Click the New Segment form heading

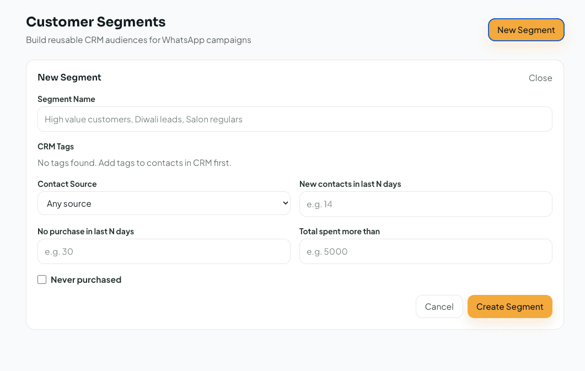[69, 78]
